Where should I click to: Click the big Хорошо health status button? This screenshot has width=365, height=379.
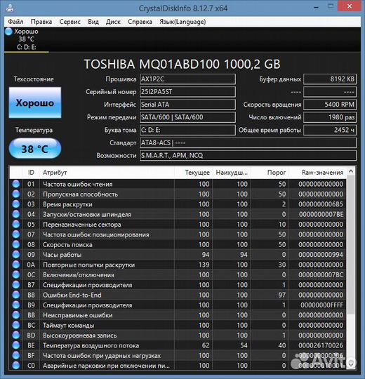[x=35, y=102]
